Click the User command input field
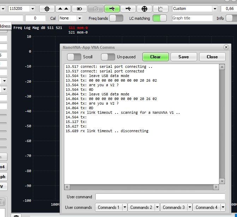 160,197
